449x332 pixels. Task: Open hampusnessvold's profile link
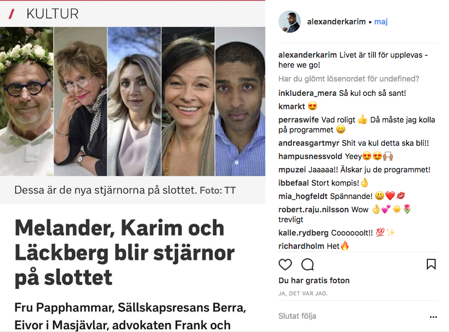pos(310,156)
